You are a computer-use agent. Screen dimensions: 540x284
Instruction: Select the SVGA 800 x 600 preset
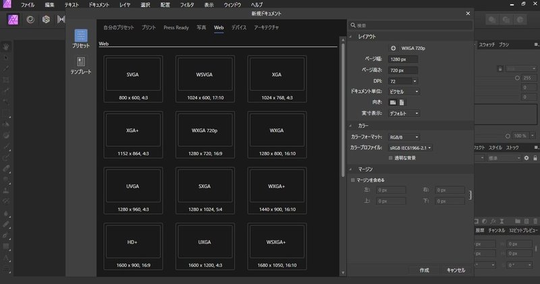coord(133,79)
